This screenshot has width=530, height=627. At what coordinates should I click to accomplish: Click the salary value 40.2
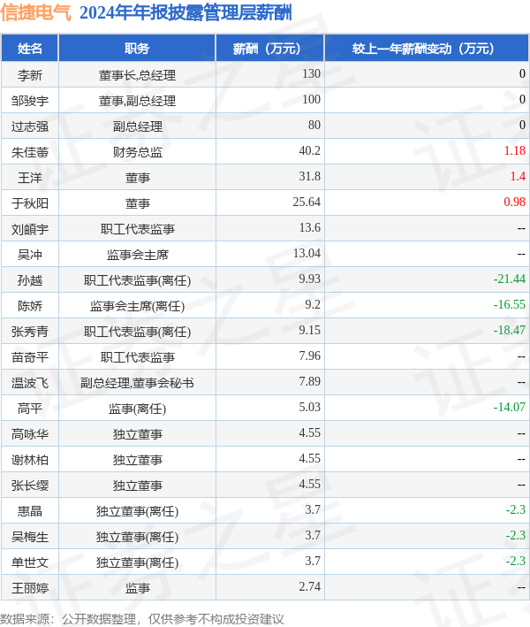coord(309,150)
